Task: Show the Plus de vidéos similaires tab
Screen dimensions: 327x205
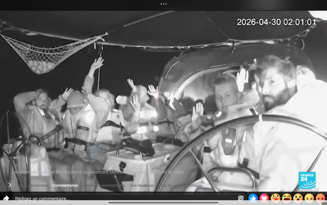Action: click(181, 185)
